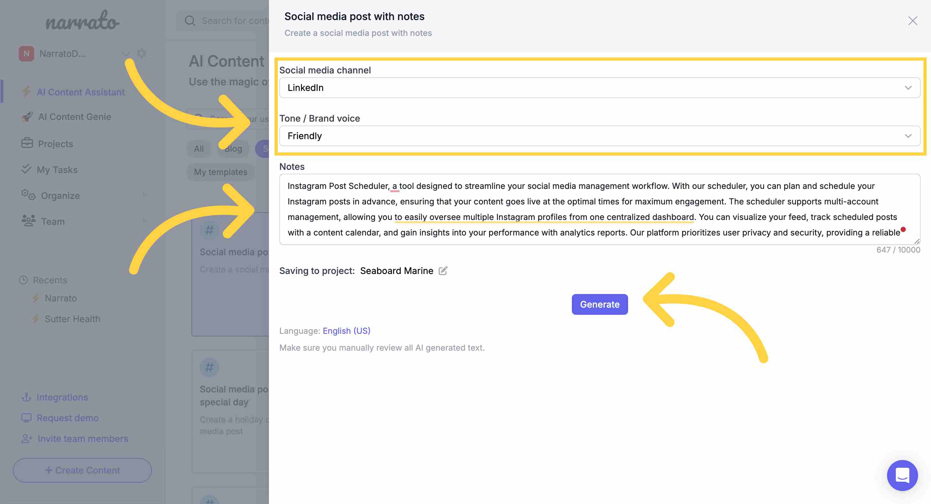Click the My Tasks checkmark icon

[26, 169]
